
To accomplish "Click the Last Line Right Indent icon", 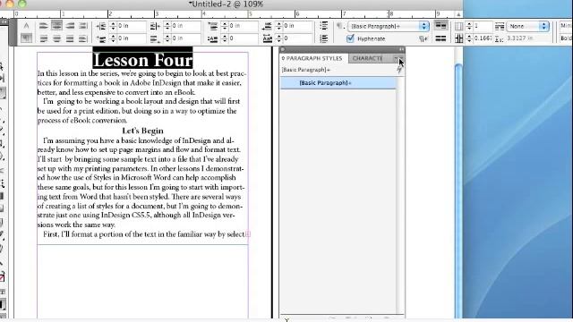I will pyautogui.click(x=155, y=38).
